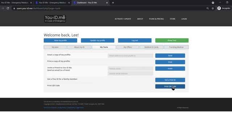Open the Medical ID Cards tab
The width and height of the screenshot is (232, 130).
coord(152,47)
